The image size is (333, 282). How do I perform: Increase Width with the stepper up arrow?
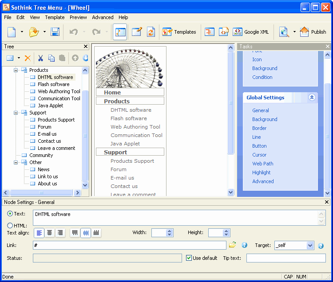pyautogui.click(x=169, y=231)
